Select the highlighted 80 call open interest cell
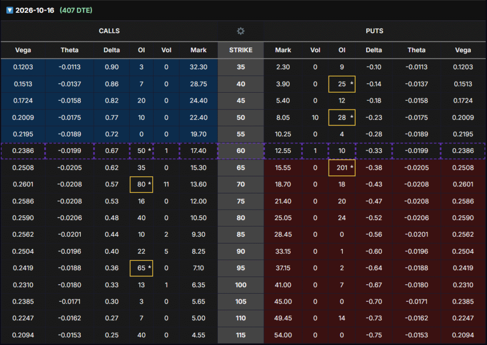487x345 pixels. (141, 185)
